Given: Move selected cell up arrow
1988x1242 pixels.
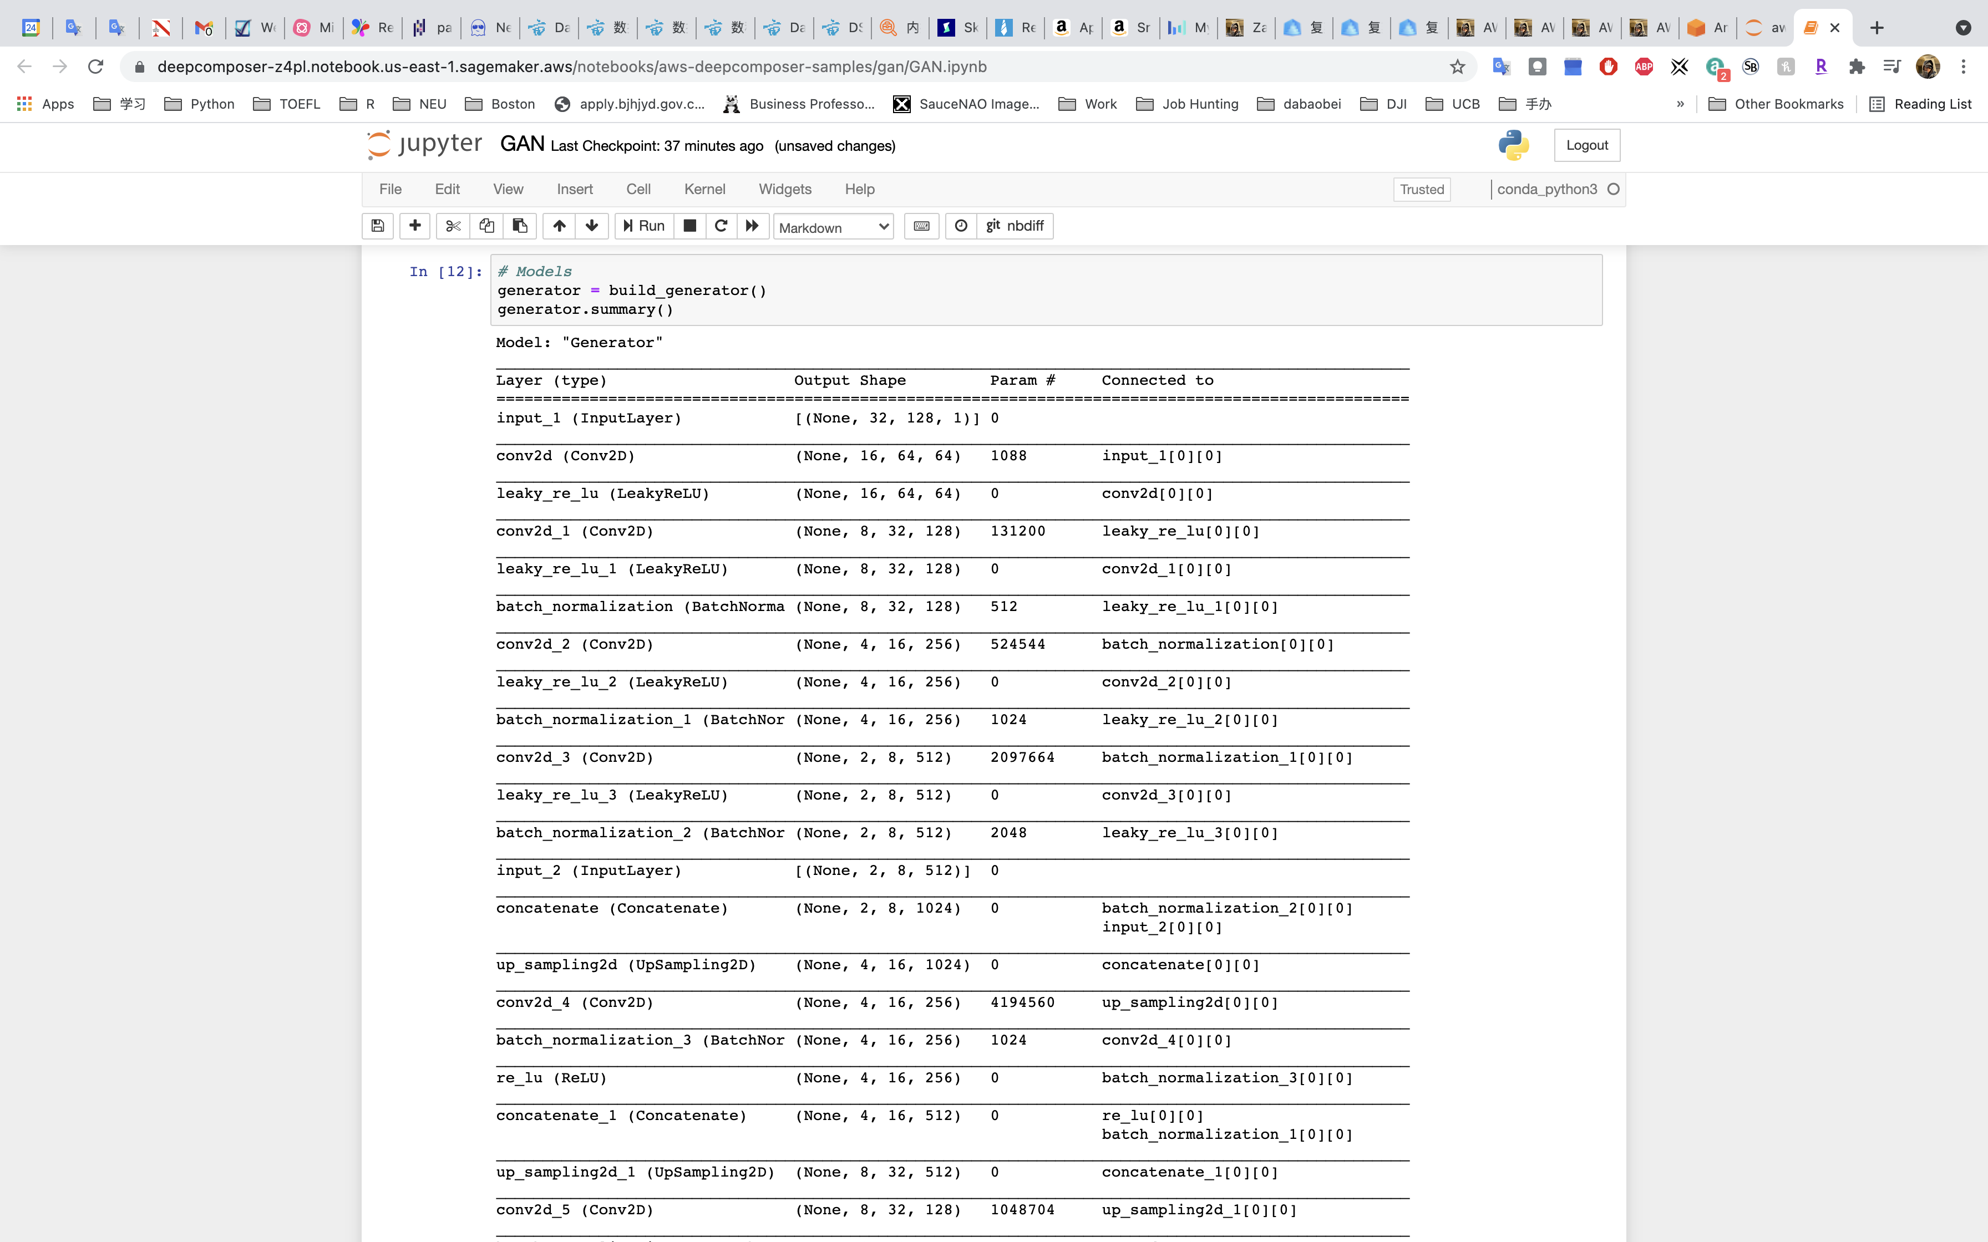Looking at the screenshot, I should 560,226.
